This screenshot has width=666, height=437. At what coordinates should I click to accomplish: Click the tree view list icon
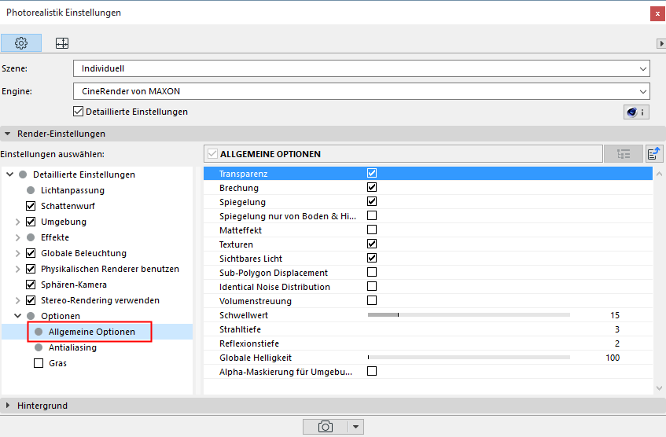coord(623,154)
